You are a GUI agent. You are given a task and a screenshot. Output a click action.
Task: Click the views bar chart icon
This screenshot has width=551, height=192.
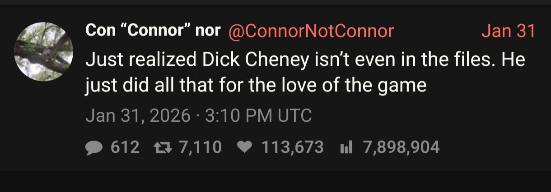[x=345, y=147]
